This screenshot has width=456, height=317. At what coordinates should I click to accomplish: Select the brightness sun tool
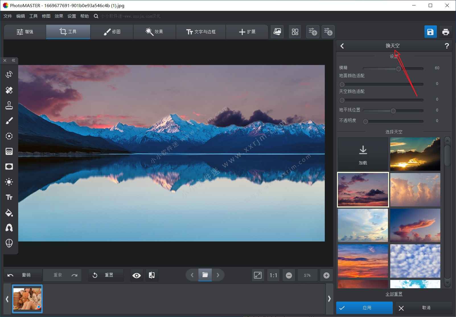pyautogui.click(x=9, y=182)
